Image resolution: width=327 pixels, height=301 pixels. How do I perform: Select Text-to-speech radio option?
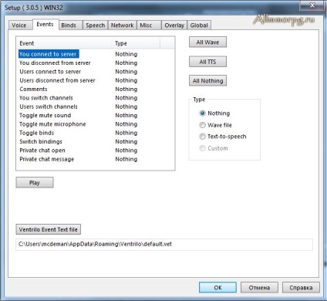[203, 137]
